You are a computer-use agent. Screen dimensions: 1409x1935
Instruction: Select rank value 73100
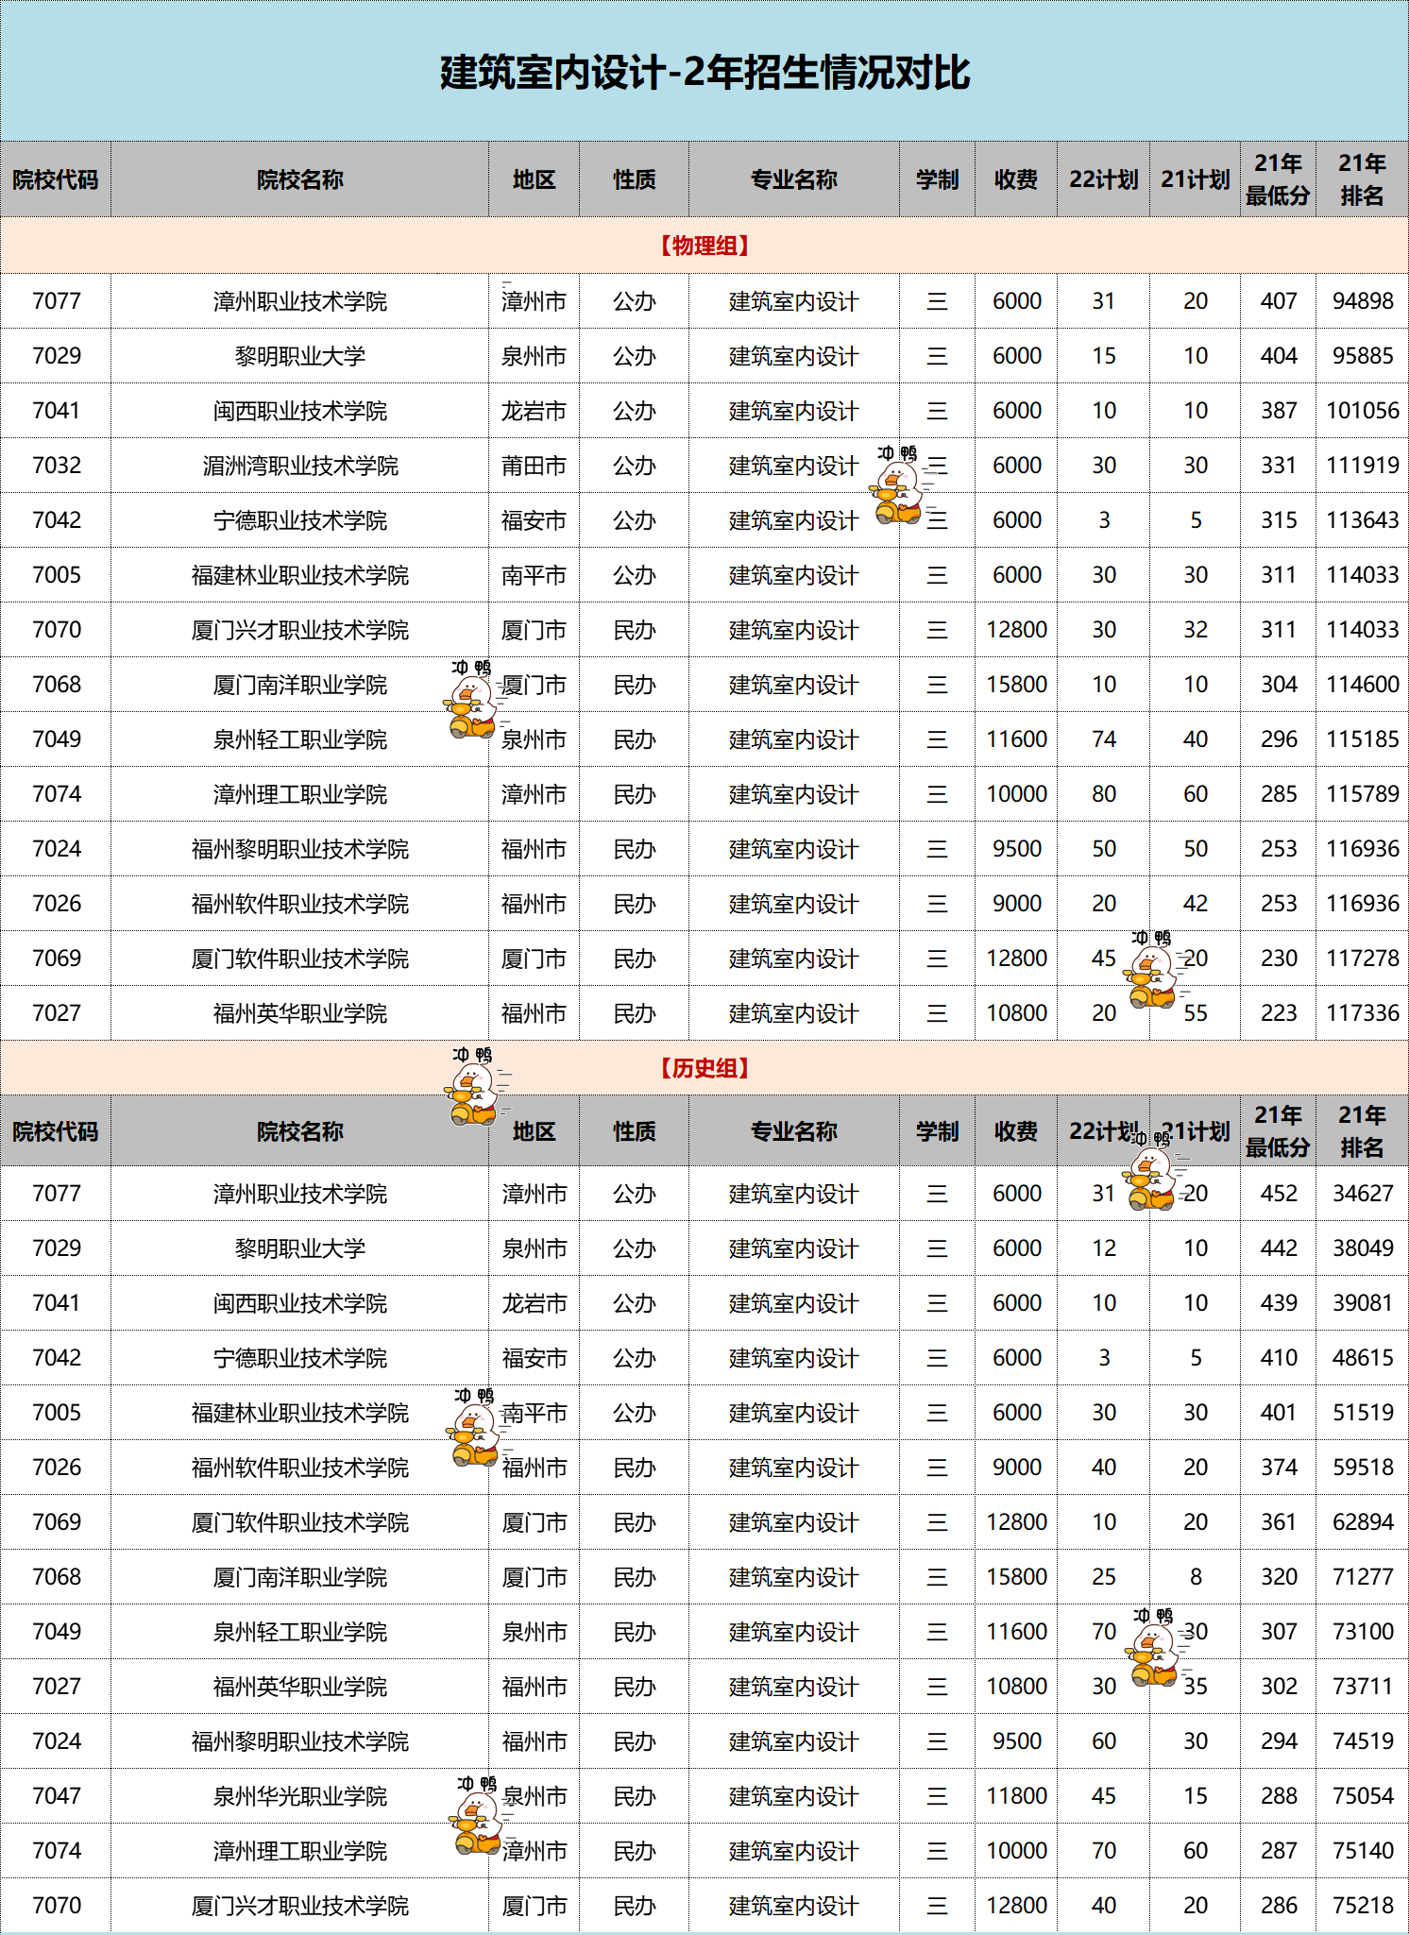1363,1632
